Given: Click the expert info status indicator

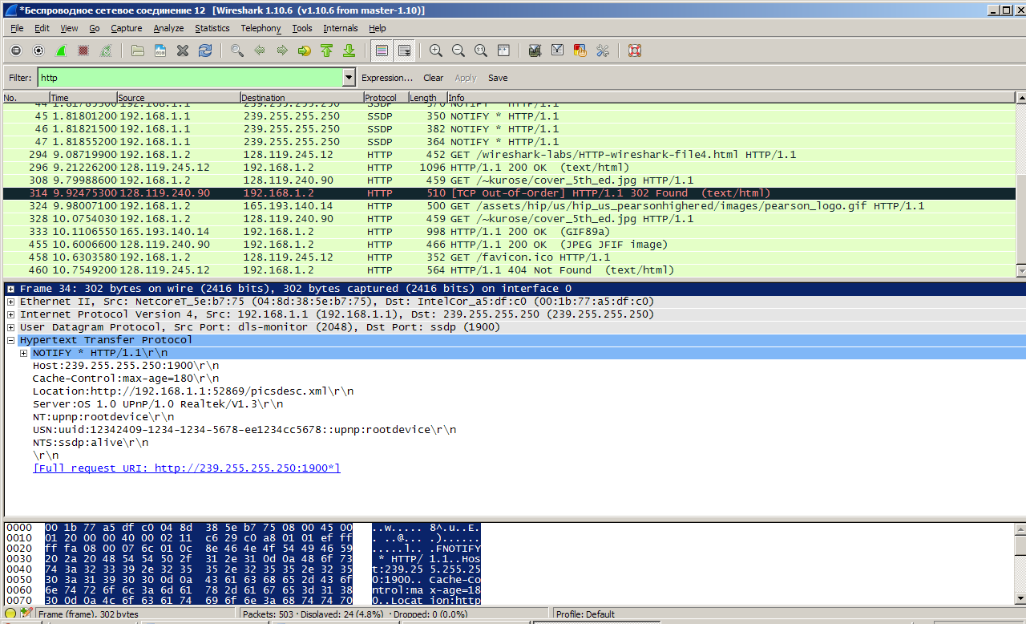Looking at the screenshot, I should pos(10,614).
